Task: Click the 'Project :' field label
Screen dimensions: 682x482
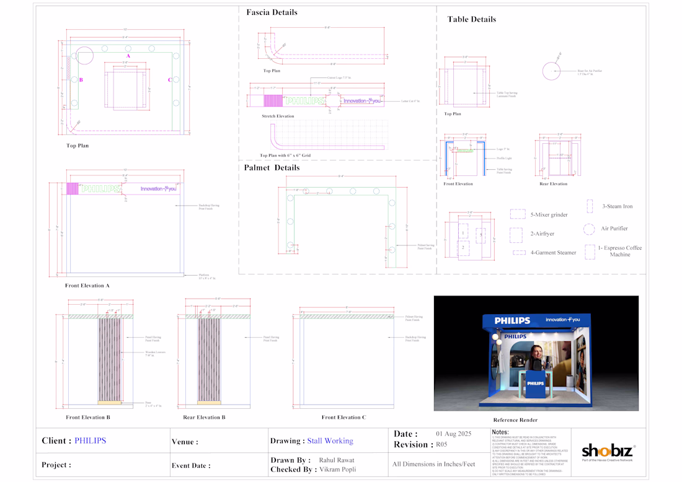Action: click(x=56, y=465)
